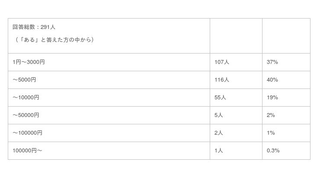The width and height of the screenshot is (320, 177).
Task: Click the '2人' count cell
Action: 218,133
